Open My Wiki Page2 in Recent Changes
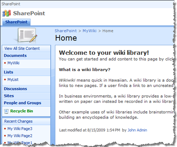Viewport: 177px width, 147px height. (20, 136)
